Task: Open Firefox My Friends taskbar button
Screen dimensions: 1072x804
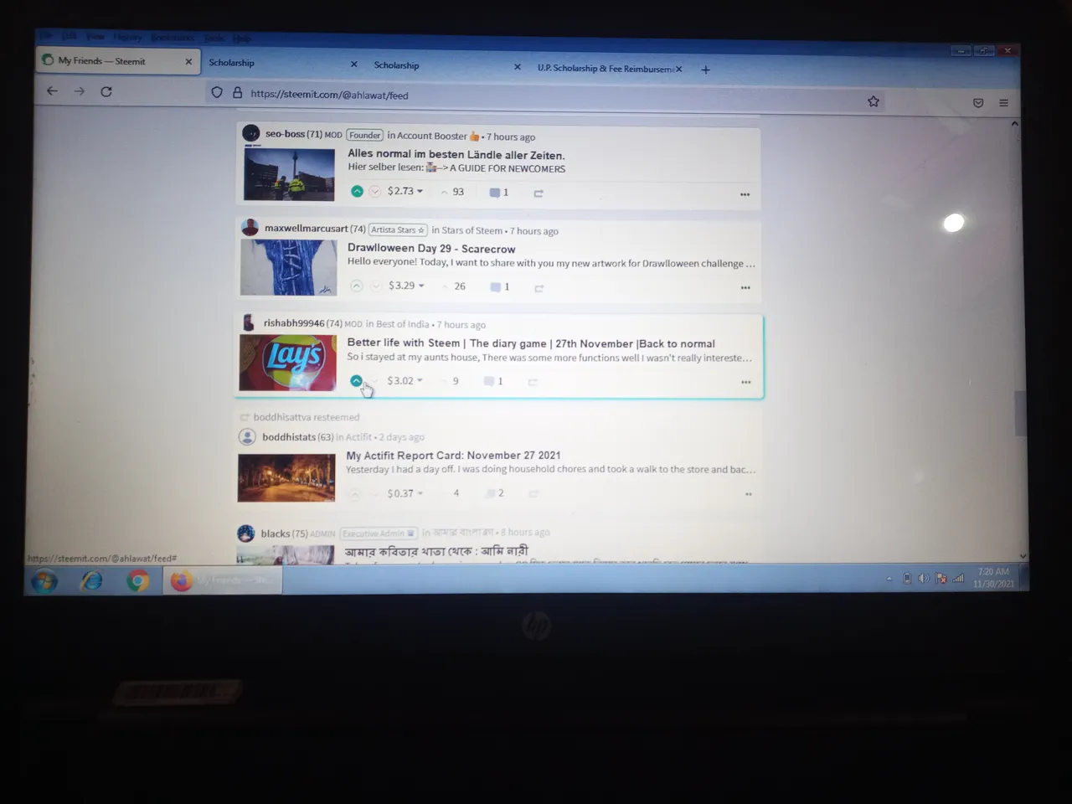Action: [x=224, y=580]
